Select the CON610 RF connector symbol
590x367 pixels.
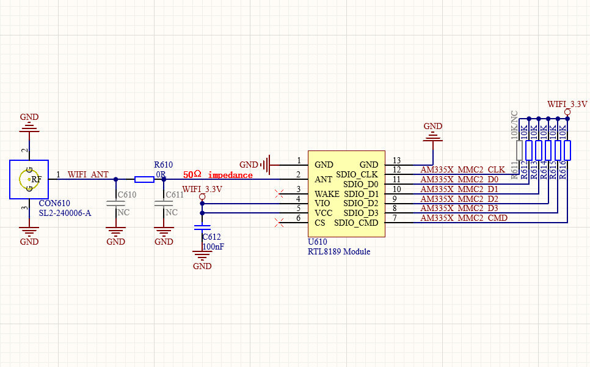(x=29, y=179)
